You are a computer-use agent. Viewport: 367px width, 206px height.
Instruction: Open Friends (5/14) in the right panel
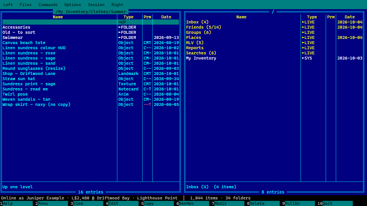pos(274,27)
